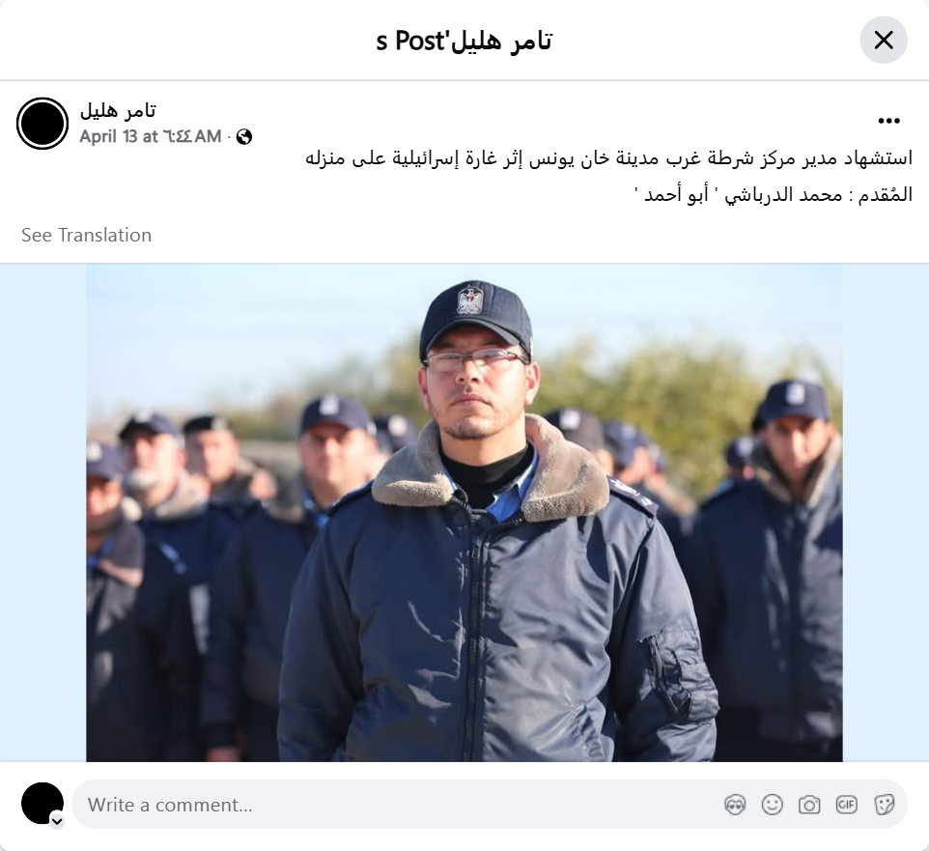Attach a photo using the camera icon
This screenshot has height=851, width=929.
point(809,805)
